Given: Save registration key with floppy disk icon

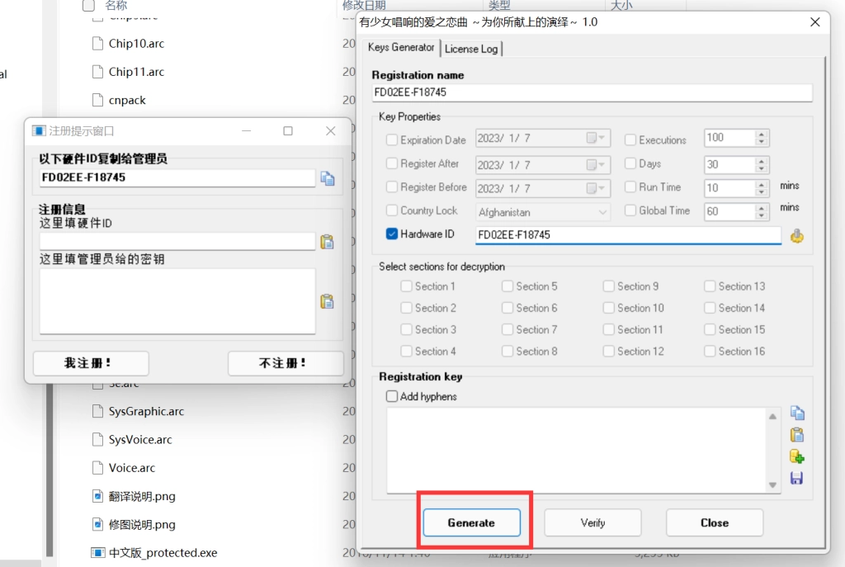Looking at the screenshot, I should click(796, 478).
